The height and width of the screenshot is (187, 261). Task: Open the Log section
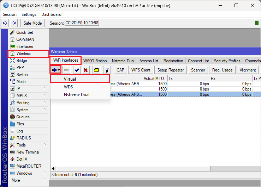click(x=28, y=131)
